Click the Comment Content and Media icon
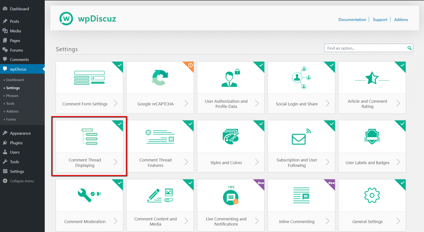Screen dimensions: 424x232 [x=160, y=195]
